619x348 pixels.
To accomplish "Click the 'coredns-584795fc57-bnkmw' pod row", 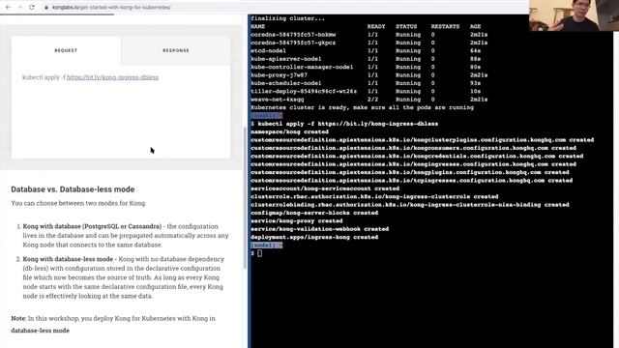I will [x=368, y=35].
